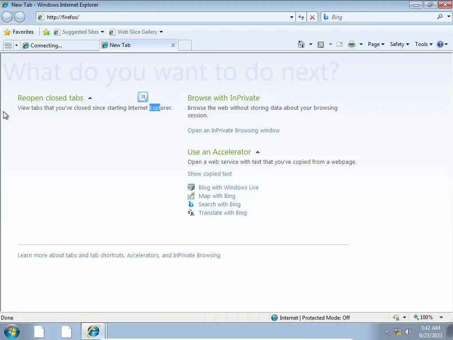Click the Print icon
The image size is (453, 340).
pyautogui.click(x=352, y=44)
